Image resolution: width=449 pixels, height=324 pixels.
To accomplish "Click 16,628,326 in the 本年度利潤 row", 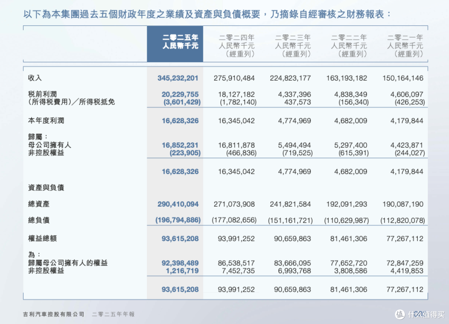I will [x=180, y=121].
